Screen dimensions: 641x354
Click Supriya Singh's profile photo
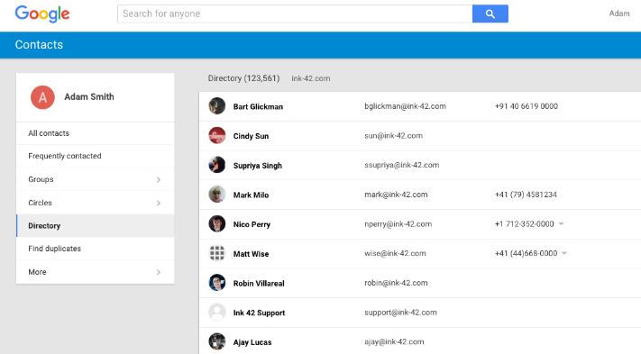[x=217, y=165]
